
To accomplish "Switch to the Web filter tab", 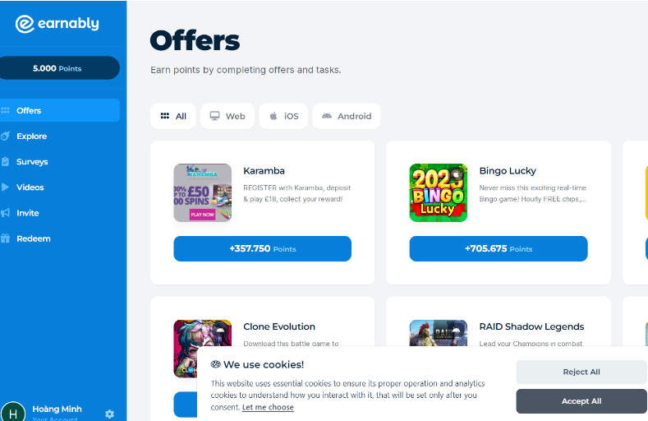I will click(x=227, y=116).
